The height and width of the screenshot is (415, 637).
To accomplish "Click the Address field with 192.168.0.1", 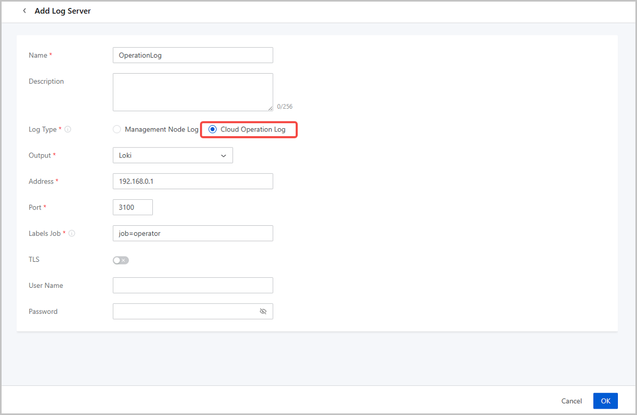I will click(x=193, y=181).
